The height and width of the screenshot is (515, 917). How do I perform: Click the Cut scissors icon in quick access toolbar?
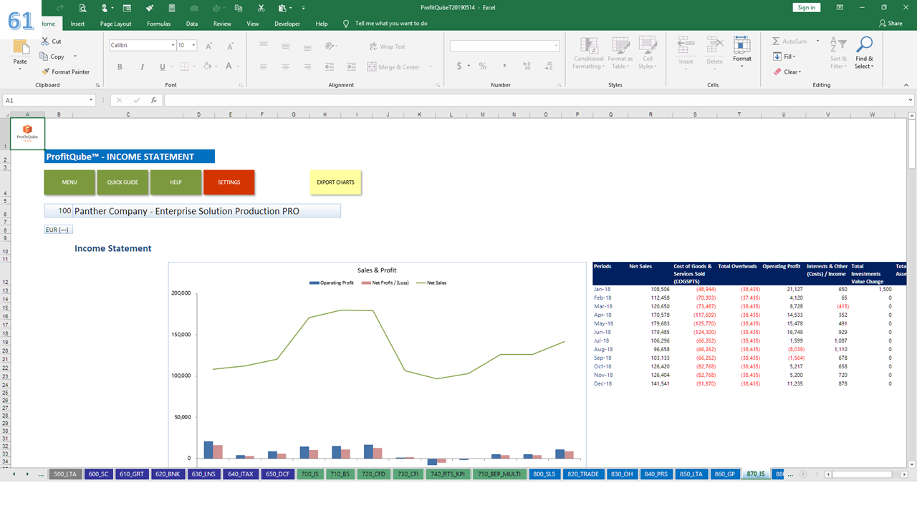(261, 8)
